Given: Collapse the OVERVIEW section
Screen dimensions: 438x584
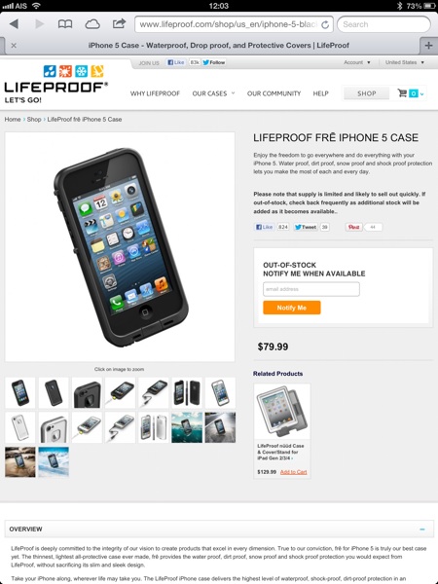Looking at the screenshot, I should coord(422,529).
